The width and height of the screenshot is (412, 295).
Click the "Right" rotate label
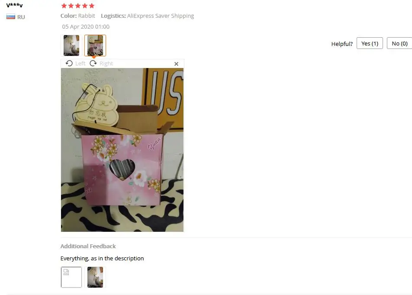(x=106, y=63)
